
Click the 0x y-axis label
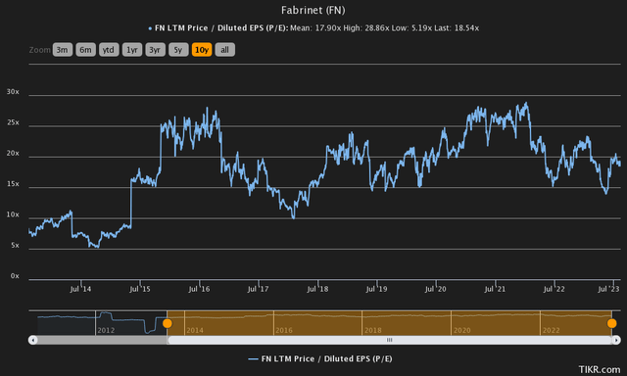point(15,276)
